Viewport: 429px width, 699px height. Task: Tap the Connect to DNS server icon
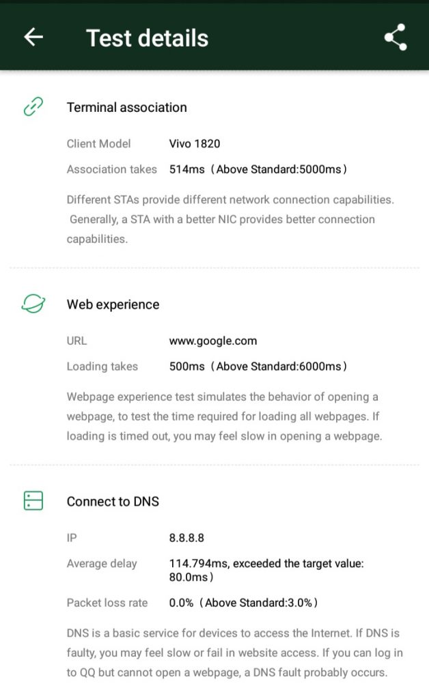[33, 501]
